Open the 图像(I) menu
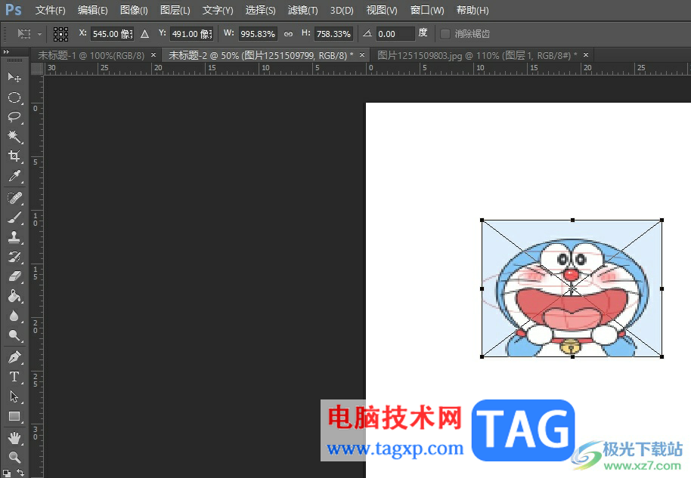 [134, 10]
